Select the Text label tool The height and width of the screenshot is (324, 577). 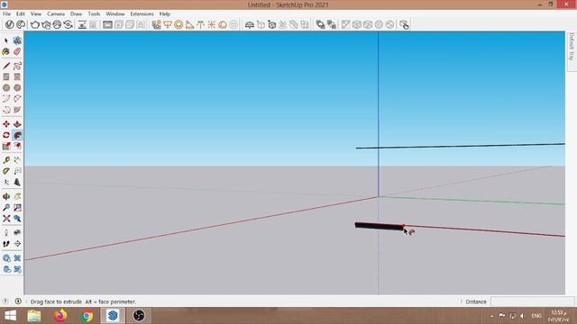click(x=17, y=171)
